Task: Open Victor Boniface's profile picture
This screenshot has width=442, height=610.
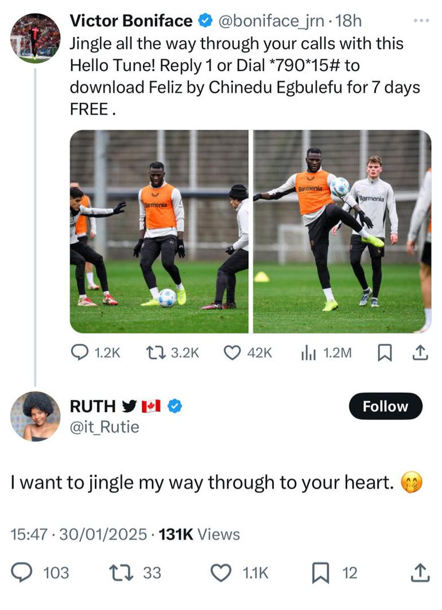Action: (x=34, y=38)
